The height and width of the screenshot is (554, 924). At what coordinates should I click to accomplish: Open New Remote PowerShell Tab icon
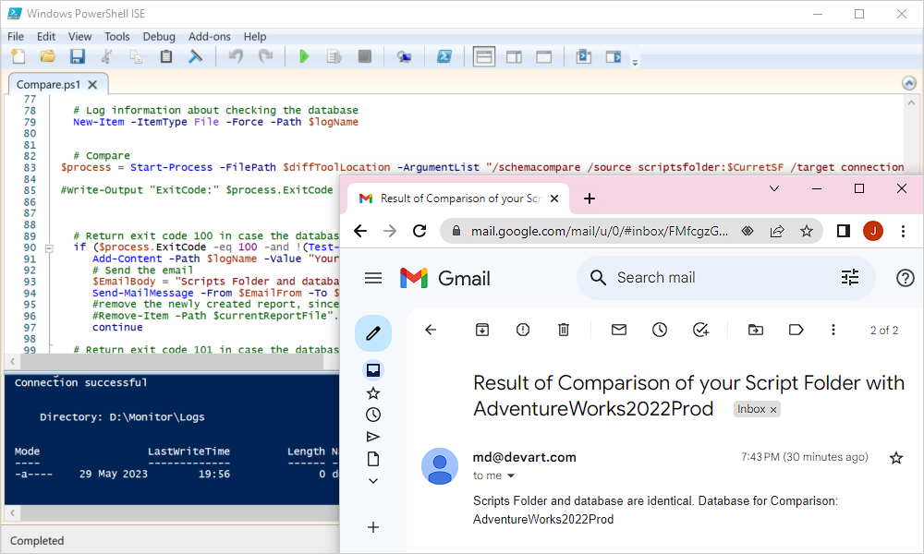pyautogui.click(x=404, y=56)
